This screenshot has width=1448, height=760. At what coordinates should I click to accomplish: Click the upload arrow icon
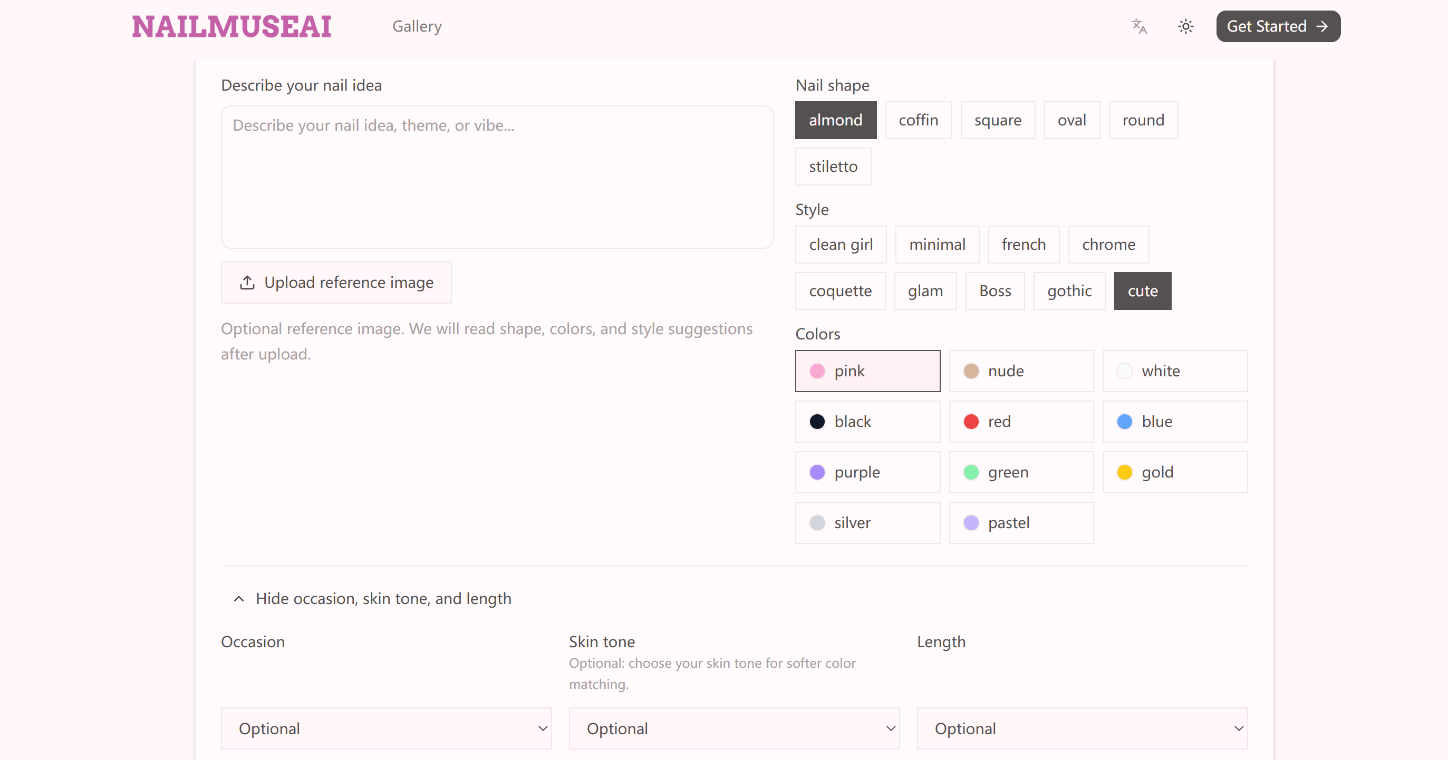247,282
